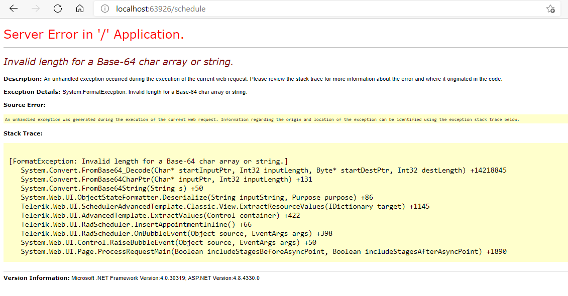
Task: Click the 'Page.ProcessRequestMain' stack line
Action: click(x=264, y=251)
